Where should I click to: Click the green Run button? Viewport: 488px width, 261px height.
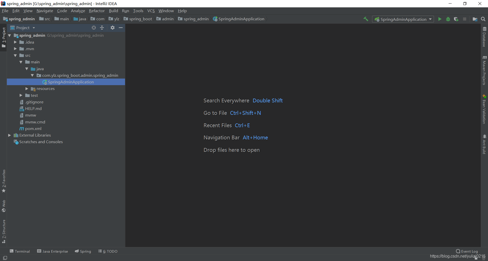tap(440, 19)
